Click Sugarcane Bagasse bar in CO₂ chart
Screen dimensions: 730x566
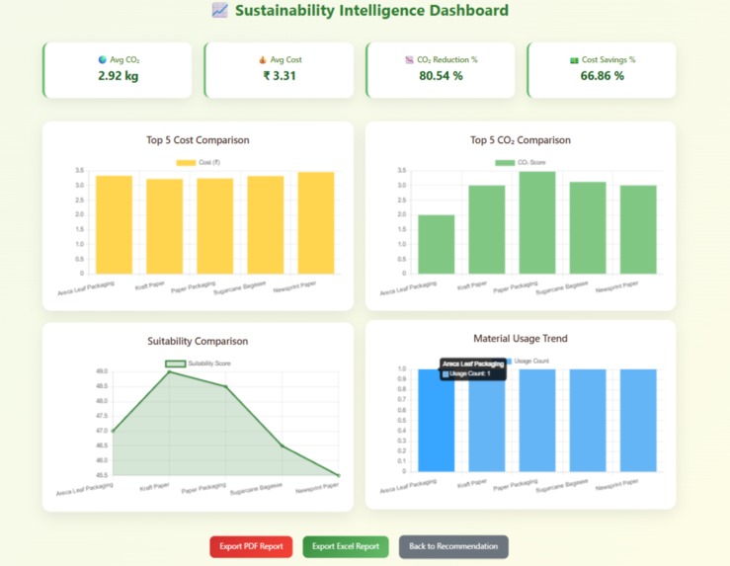(588, 227)
